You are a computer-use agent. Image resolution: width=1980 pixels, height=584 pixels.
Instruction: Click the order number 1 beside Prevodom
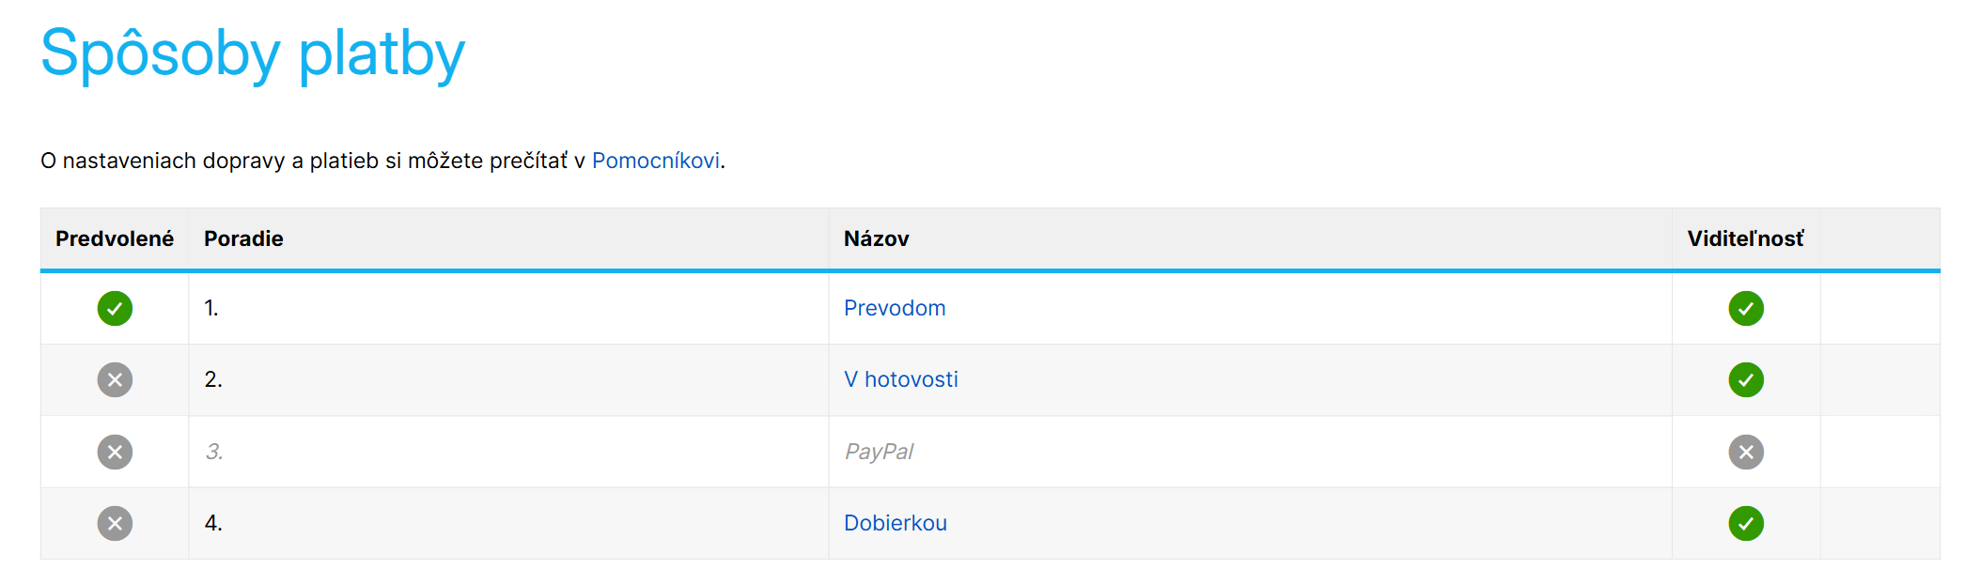coord(212,308)
